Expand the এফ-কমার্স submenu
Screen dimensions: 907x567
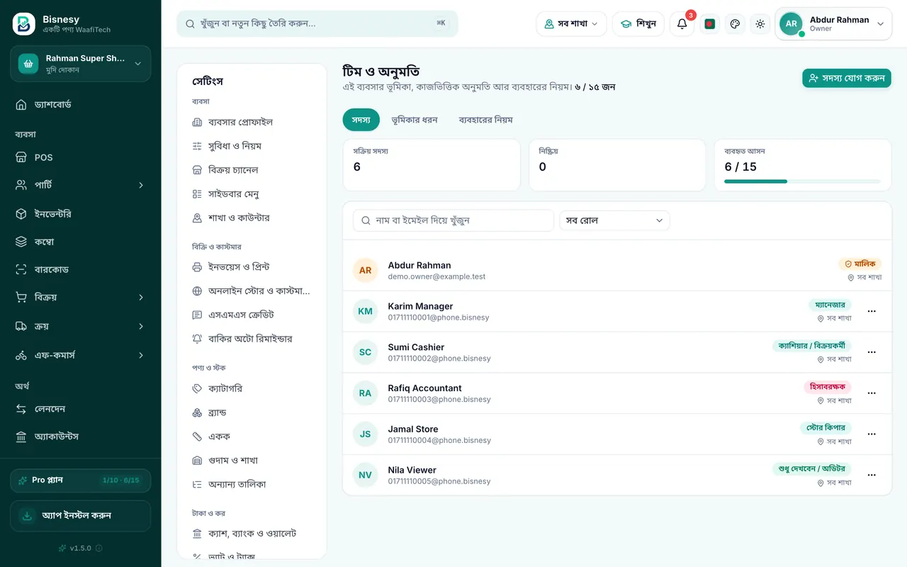pos(80,355)
